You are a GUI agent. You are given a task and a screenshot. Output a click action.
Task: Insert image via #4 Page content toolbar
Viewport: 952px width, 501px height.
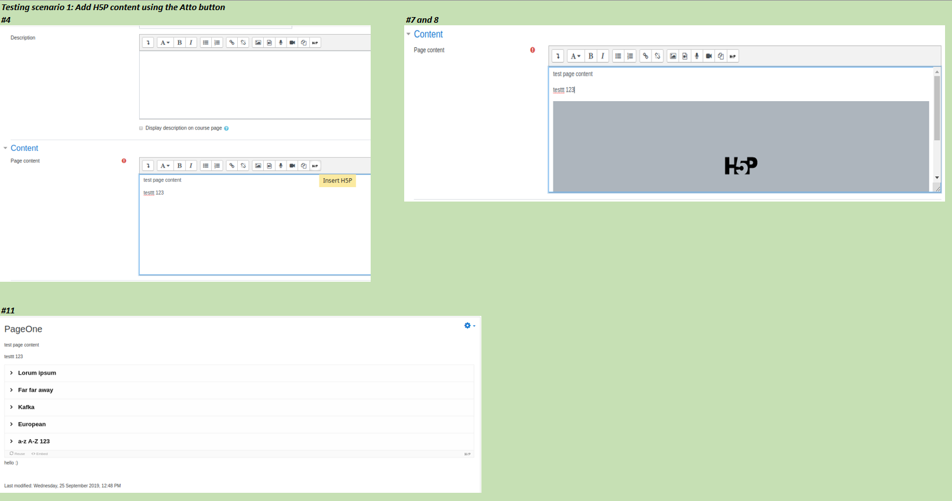coord(258,166)
